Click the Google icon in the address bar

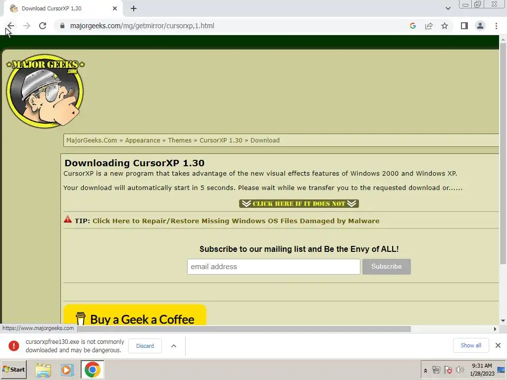coord(412,26)
